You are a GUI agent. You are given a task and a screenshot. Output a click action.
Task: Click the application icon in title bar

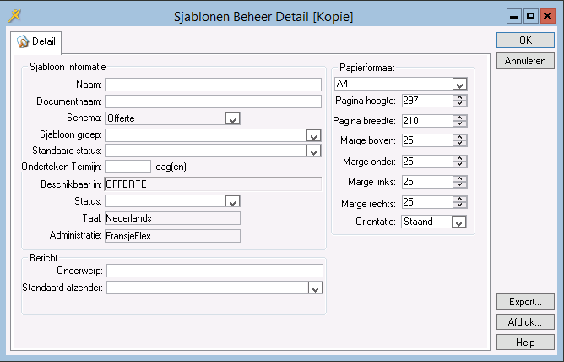14,15
